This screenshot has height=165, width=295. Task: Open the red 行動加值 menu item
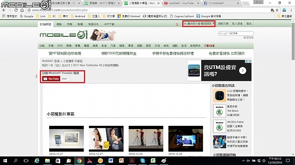click(x=209, y=46)
